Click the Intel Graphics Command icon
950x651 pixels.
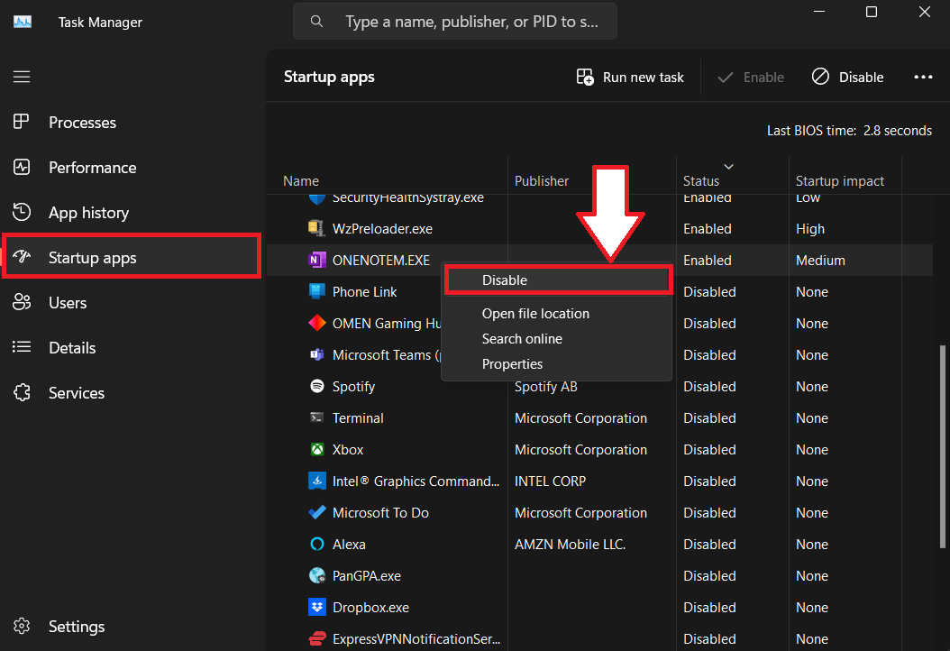click(x=317, y=481)
